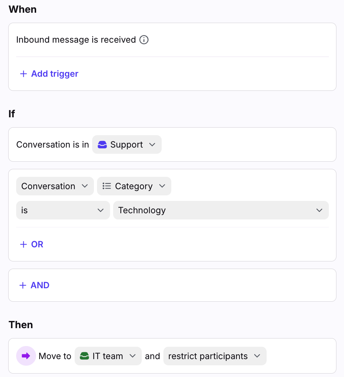
Task: Click the plus icon next to AND
Action: point(23,286)
